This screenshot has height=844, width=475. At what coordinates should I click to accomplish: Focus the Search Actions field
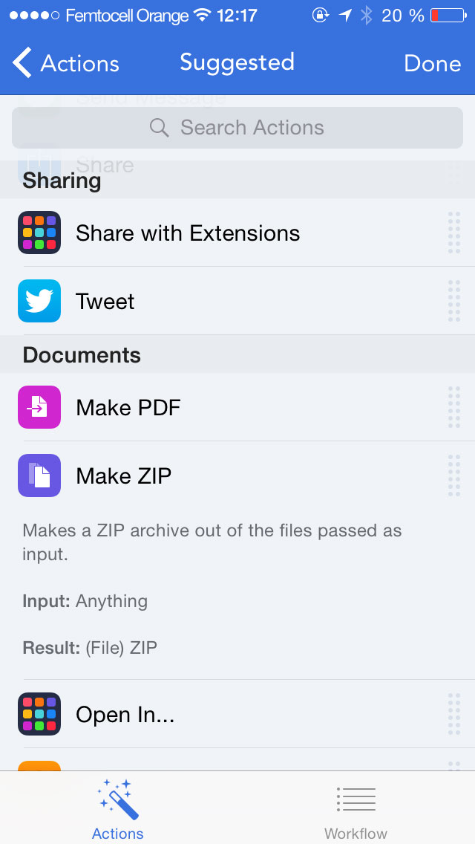click(x=237, y=128)
